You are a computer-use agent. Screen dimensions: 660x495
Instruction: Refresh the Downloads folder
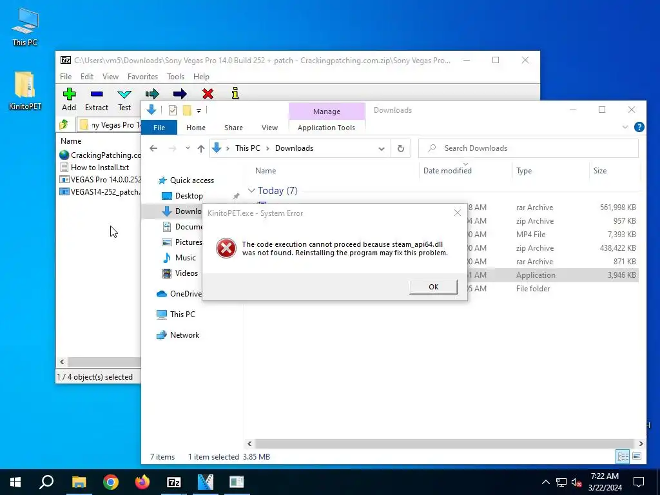pos(401,148)
